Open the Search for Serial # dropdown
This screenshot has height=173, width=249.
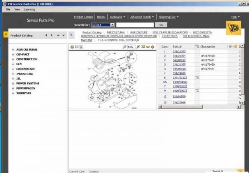pos(112,25)
